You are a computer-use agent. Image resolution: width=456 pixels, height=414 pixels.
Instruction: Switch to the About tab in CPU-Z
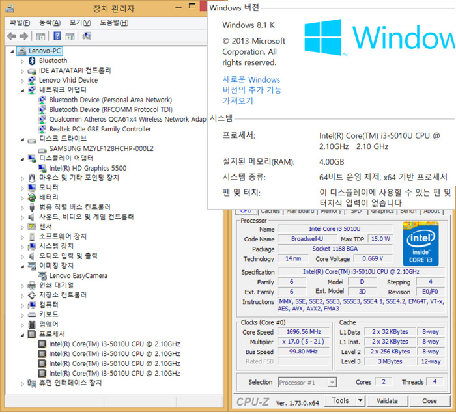[431, 211]
